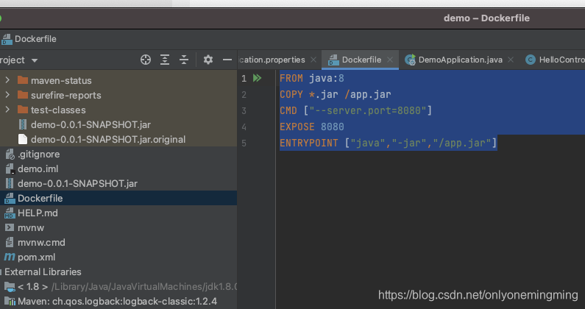Click the surefire-reports folder icon
The image size is (585, 309).
23,95
